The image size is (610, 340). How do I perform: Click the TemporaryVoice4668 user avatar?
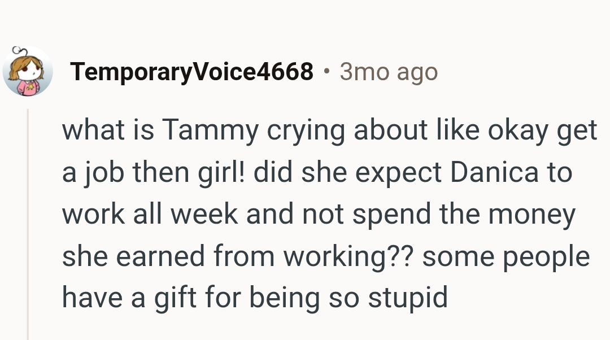click(28, 71)
